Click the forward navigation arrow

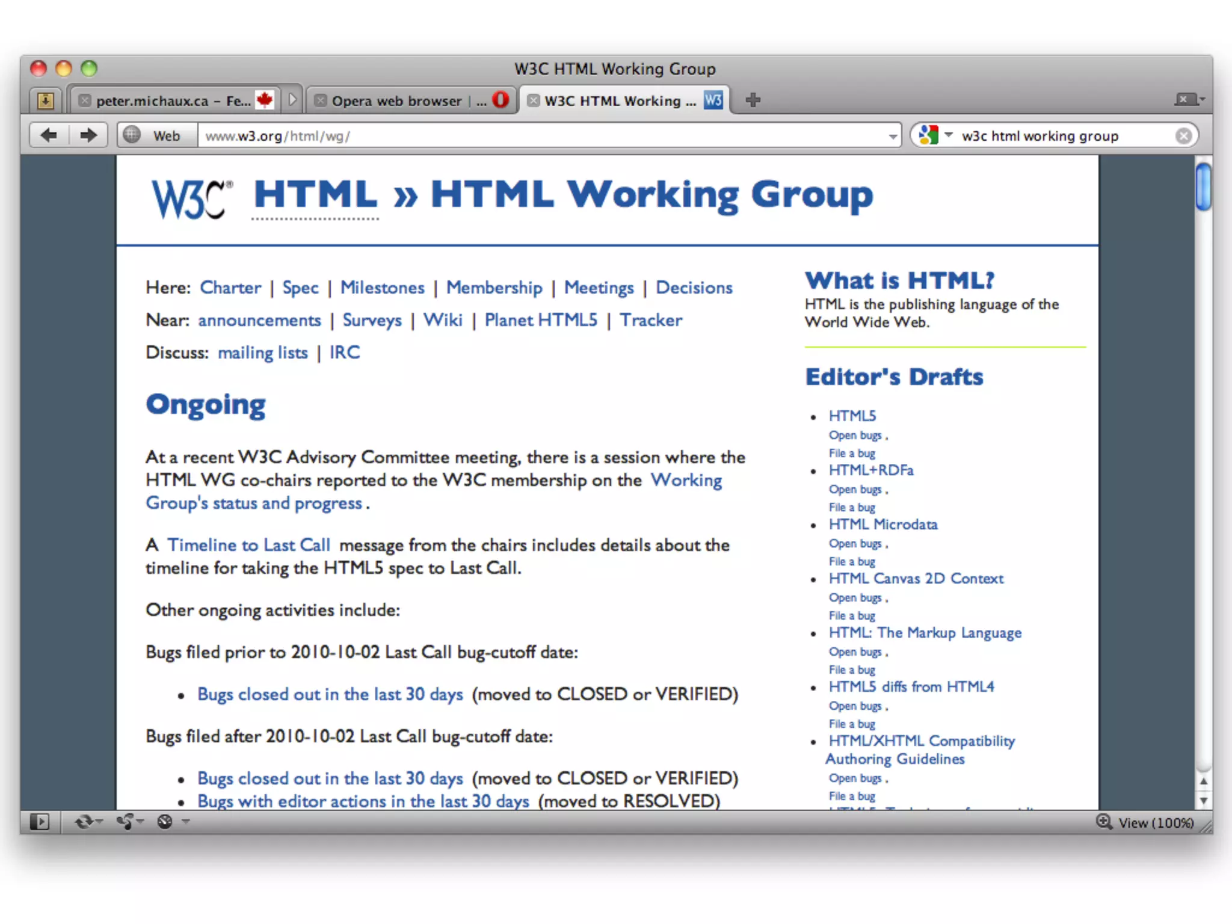coord(88,135)
